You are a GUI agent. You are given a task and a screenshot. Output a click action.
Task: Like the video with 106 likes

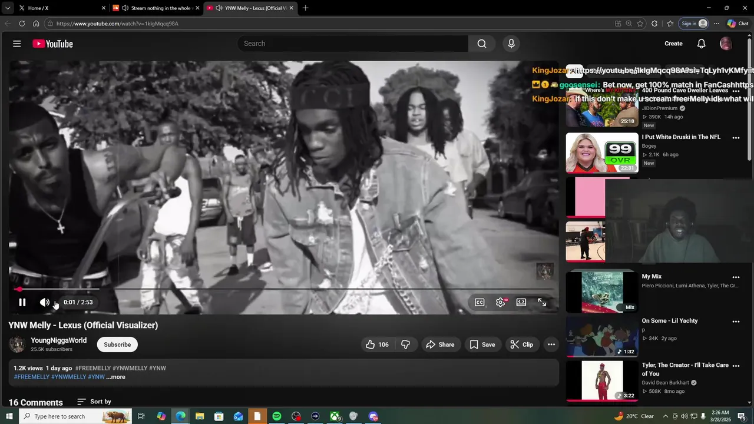[x=377, y=344]
